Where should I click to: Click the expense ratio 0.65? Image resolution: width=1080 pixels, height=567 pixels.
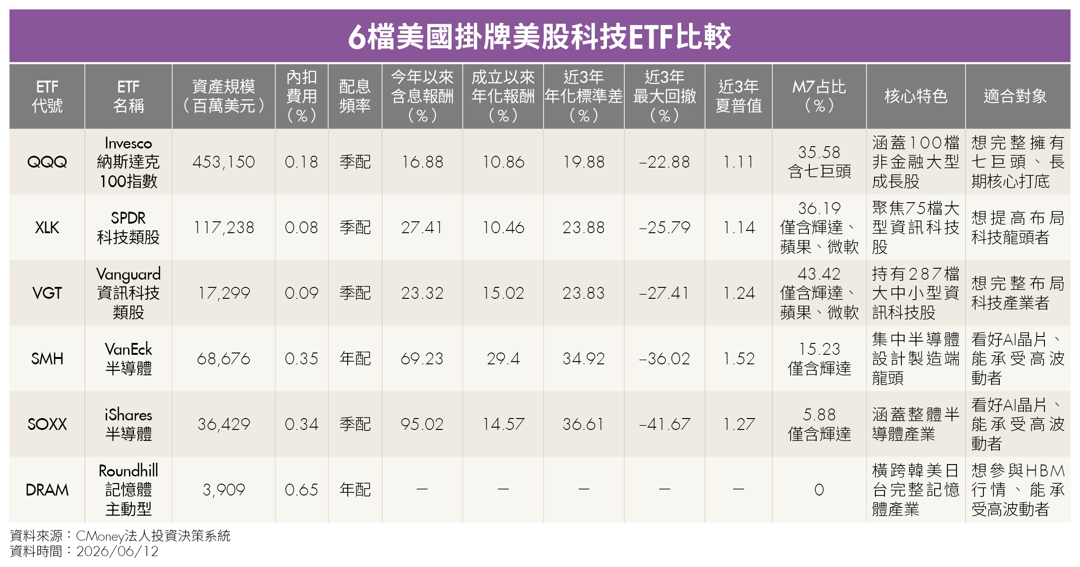(301, 490)
